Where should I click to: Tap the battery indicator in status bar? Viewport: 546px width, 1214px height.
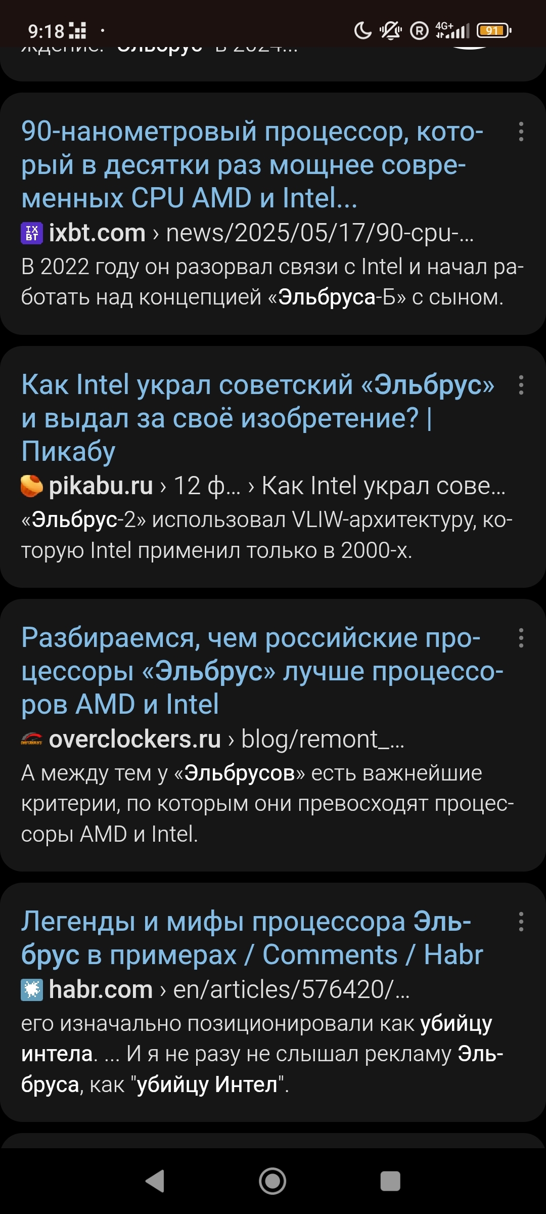[493, 31]
